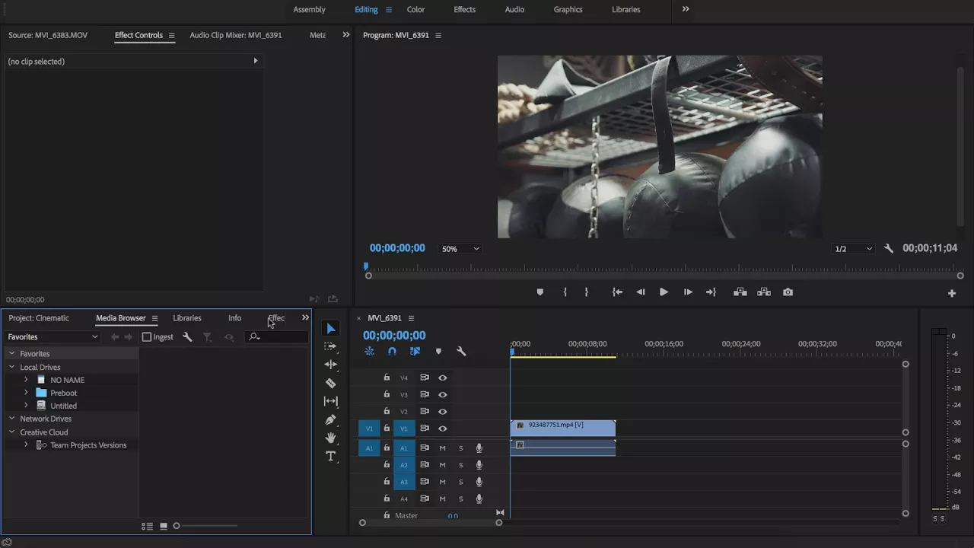
Task: Toggle V1 track output eye
Action: (x=442, y=429)
